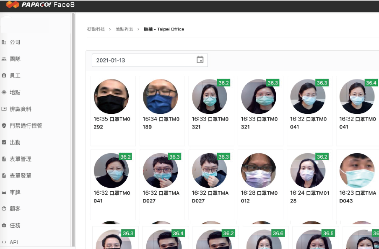This screenshot has width=379, height=249.
Task: Click the location target icon beside 地點
Action: click(4, 92)
